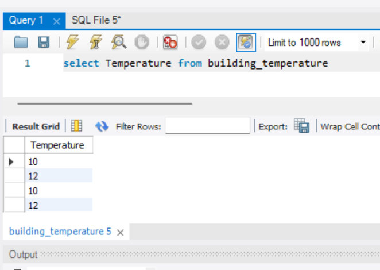Execute the query with lightning bolt icon
This screenshot has width=380, height=270.
[x=72, y=42]
